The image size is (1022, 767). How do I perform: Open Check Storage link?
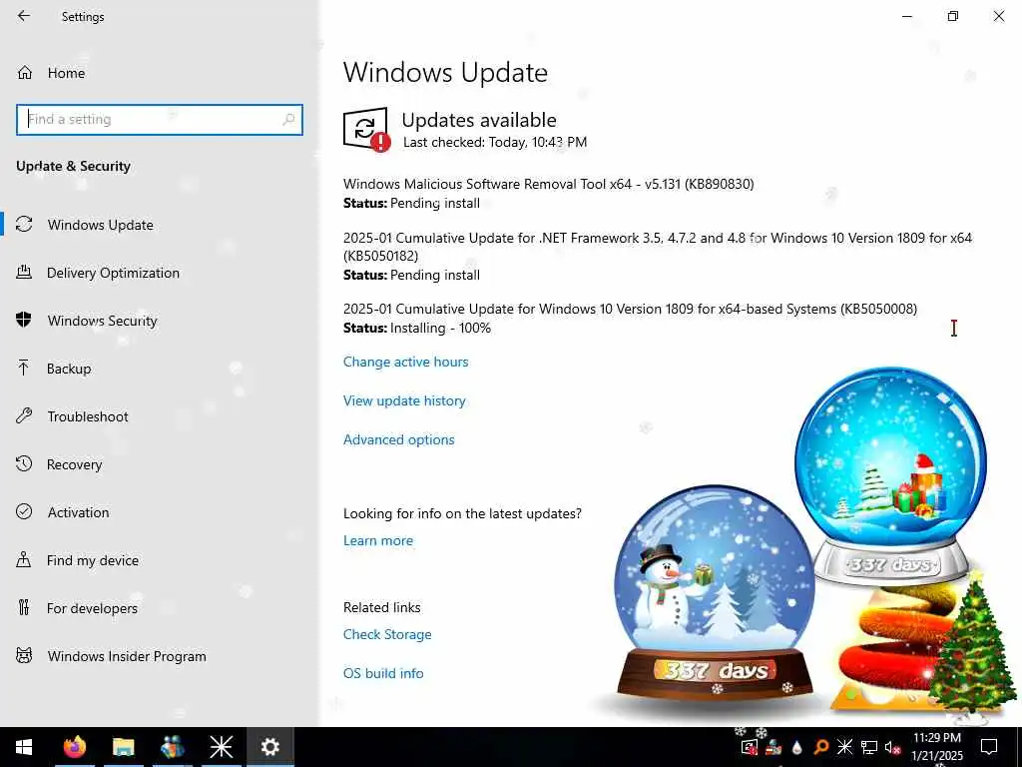point(387,634)
